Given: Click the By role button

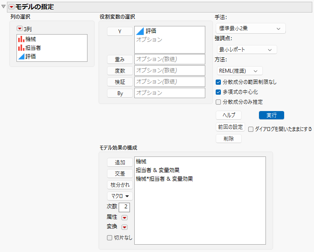Looking at the screenshot, I should (x=120, y=93).
